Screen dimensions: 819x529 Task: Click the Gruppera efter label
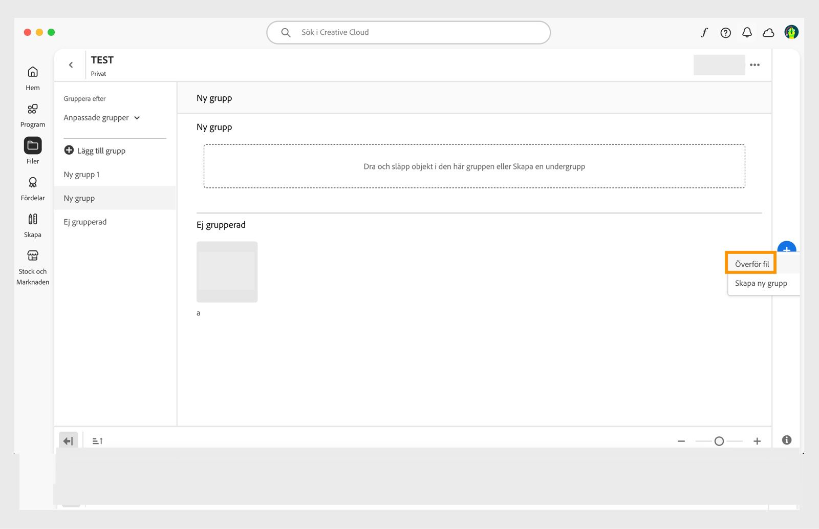tap(84, 99)
